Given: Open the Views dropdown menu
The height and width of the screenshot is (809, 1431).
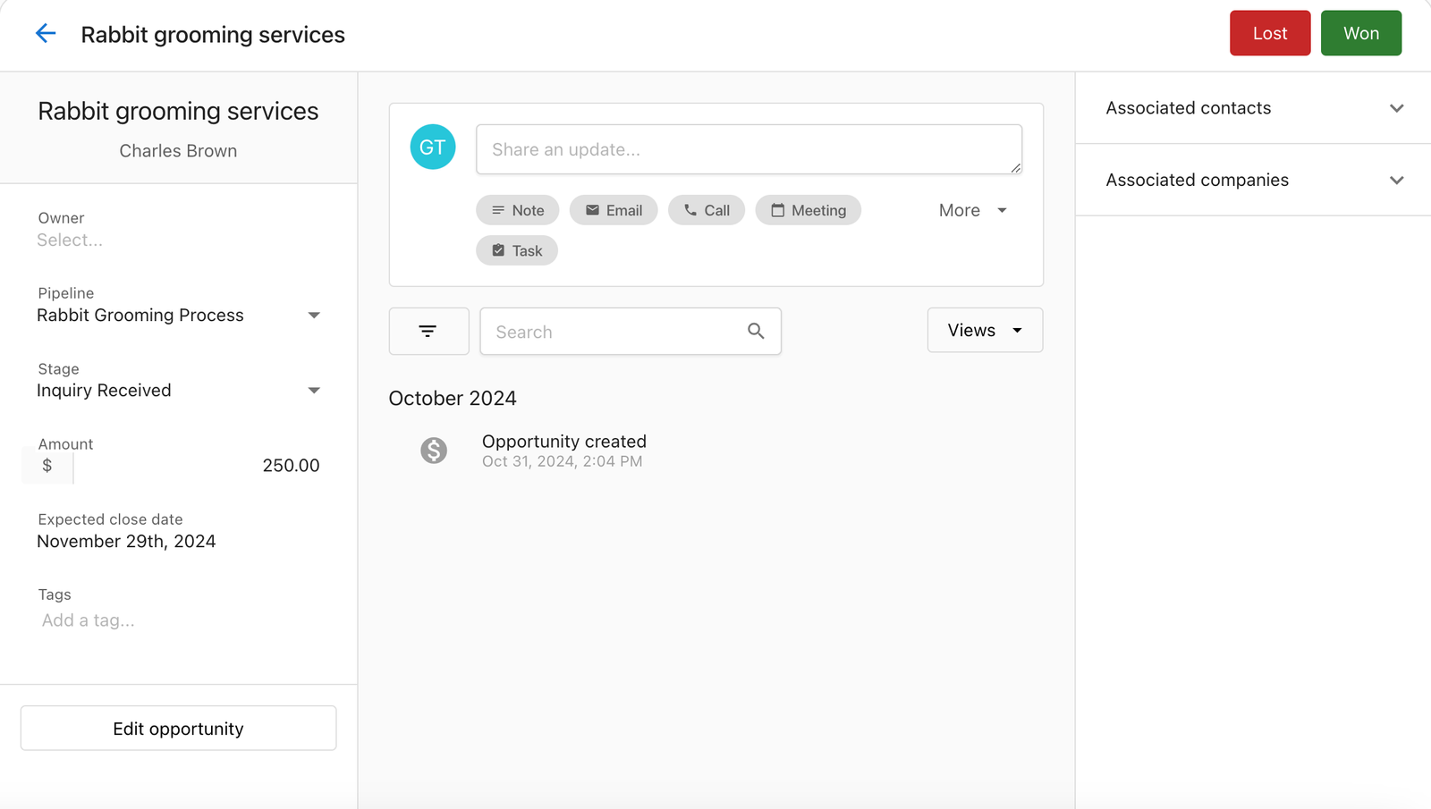Looking at the screenshot, I should coord(984,331).
